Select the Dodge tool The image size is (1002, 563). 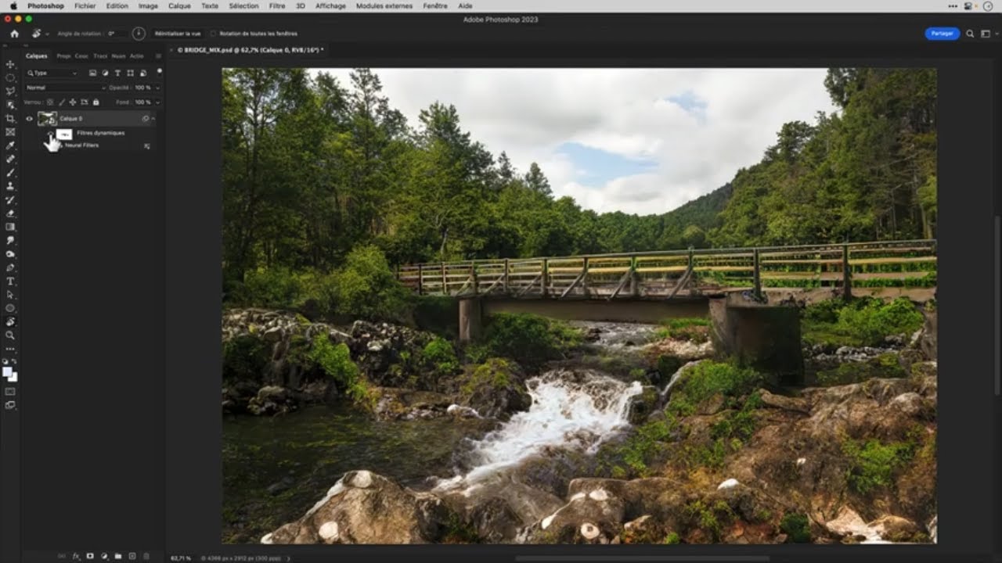tap(10, 253)
